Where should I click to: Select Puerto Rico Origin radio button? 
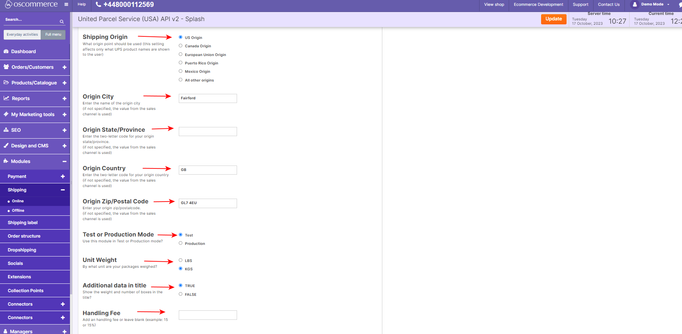click(x=181, y=63)
